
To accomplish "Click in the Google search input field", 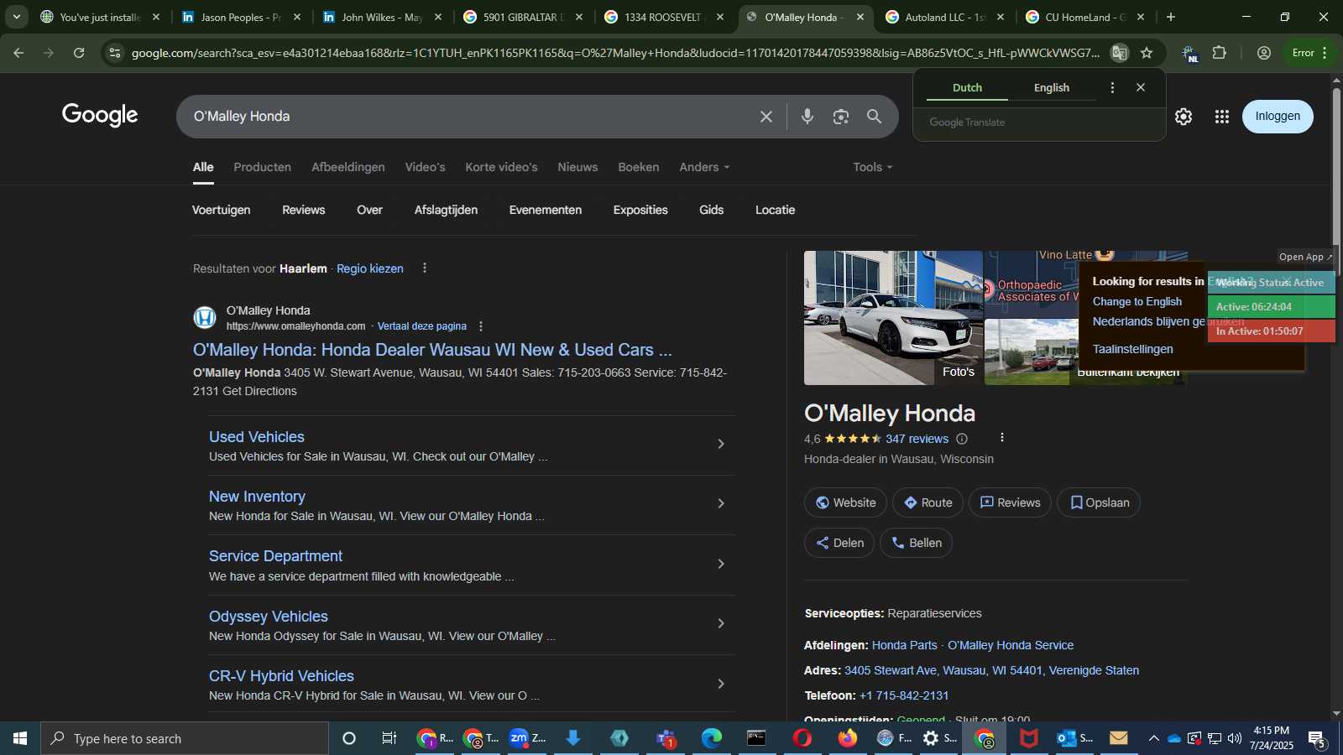I will [x=470, y=117].
